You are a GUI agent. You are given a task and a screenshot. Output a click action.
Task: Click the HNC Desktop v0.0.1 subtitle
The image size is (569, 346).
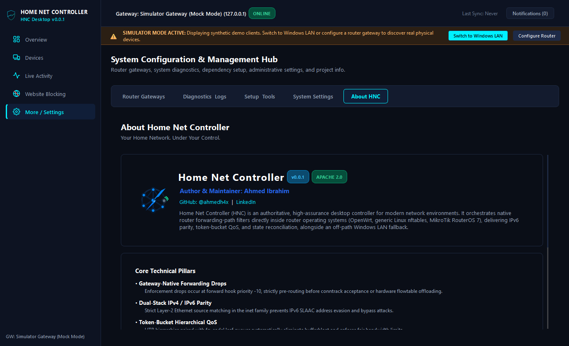(42, 19)
